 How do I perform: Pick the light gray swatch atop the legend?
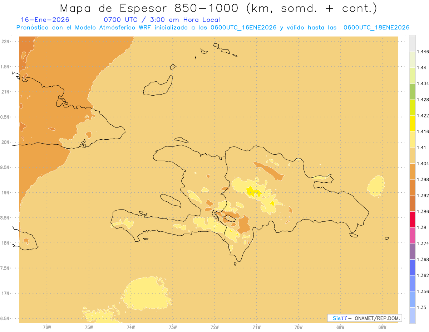[x=412, y=43]
